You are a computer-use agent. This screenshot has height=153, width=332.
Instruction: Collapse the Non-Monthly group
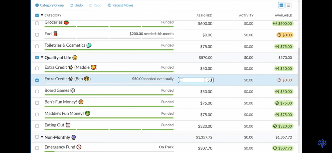[42, 137]
